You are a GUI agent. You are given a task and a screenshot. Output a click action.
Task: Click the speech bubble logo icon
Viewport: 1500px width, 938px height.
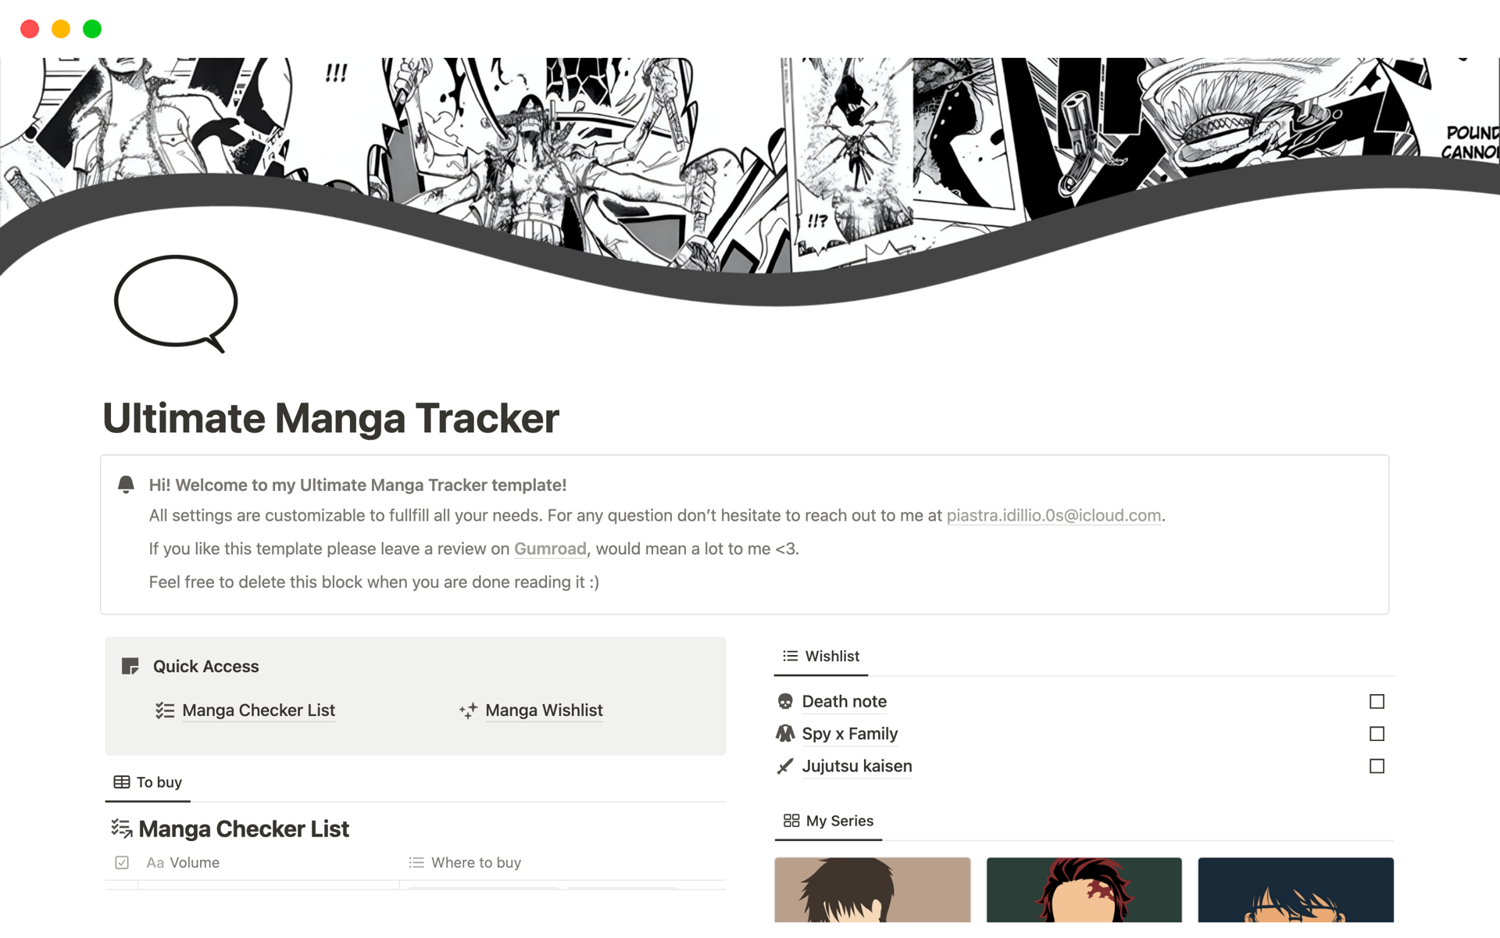[x=176, y=303]
